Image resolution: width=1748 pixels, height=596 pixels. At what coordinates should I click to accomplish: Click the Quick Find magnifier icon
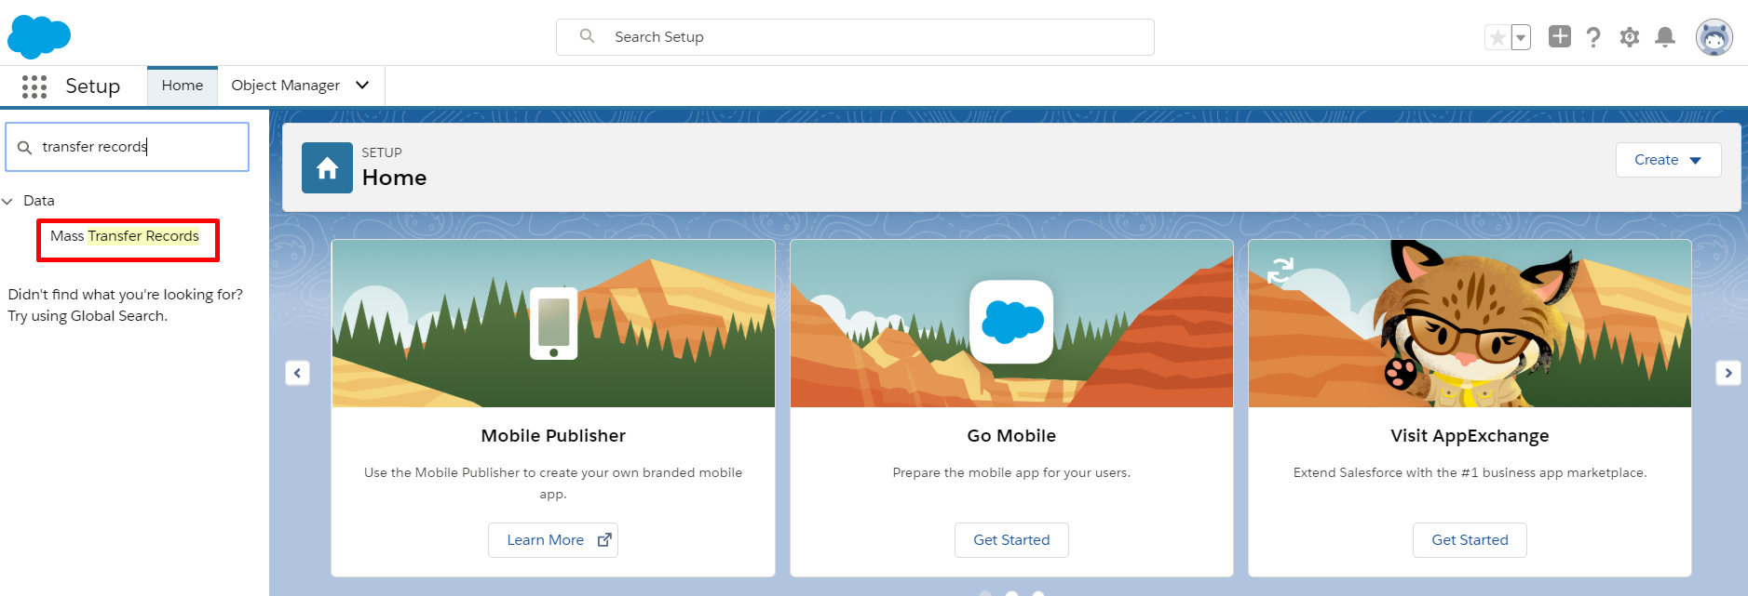click(x=25, y=148)
